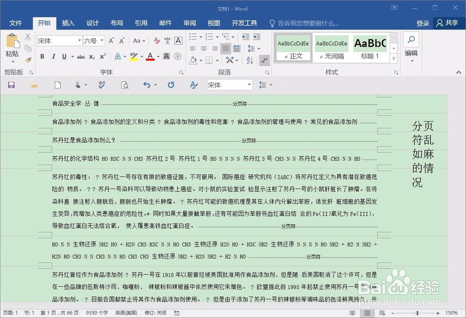The image size is (466, 318).
Task: Apply superscript formatting
Action: click(x=103, y=56)
